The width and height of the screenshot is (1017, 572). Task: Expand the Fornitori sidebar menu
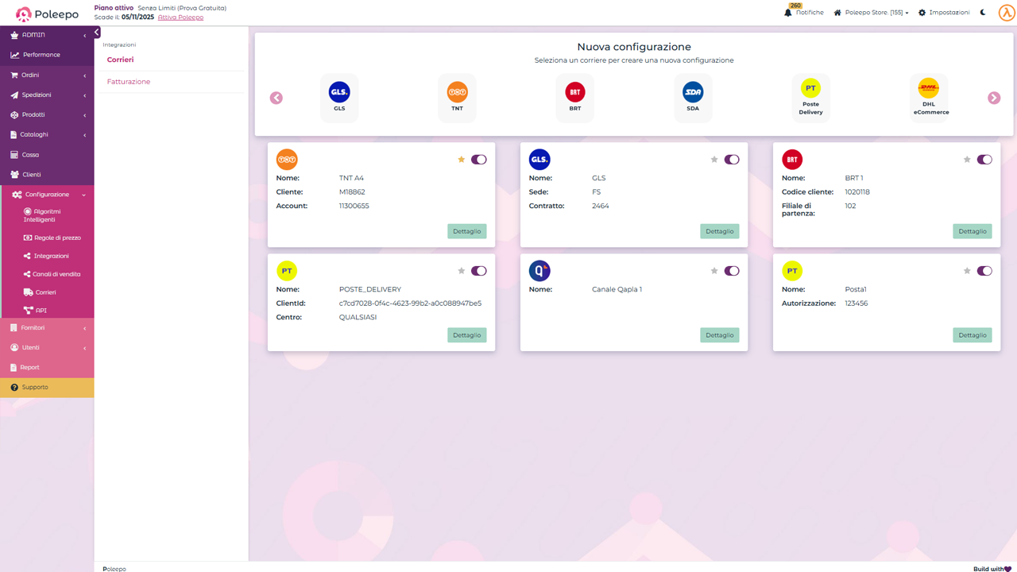[47, 327]
